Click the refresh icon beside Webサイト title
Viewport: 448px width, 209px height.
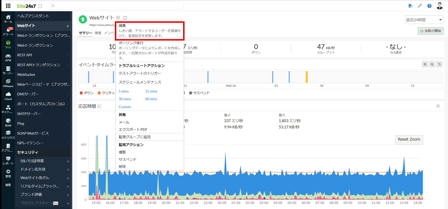click(x=125, y=18)
